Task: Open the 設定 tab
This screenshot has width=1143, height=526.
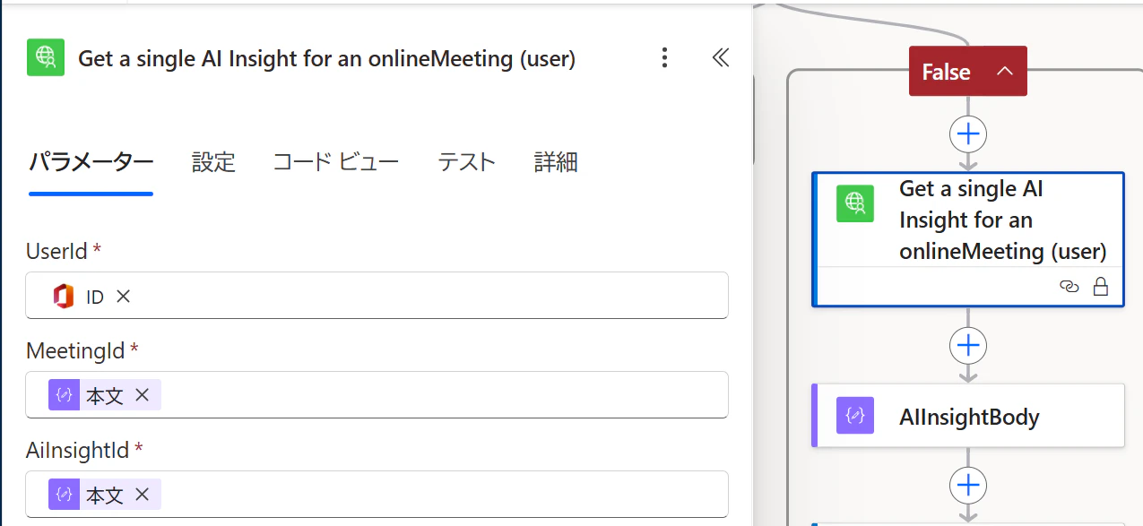Action: 213,162
